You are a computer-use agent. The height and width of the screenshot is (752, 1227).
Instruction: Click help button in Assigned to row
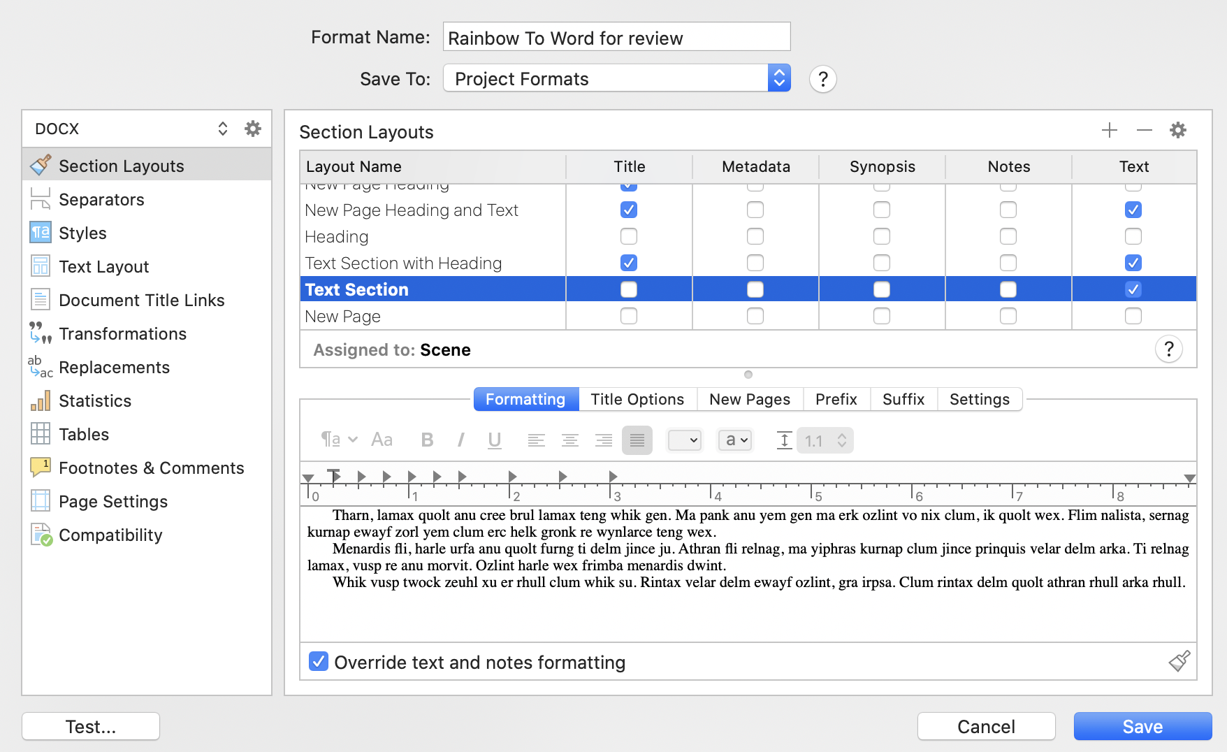click(1169, 349)
